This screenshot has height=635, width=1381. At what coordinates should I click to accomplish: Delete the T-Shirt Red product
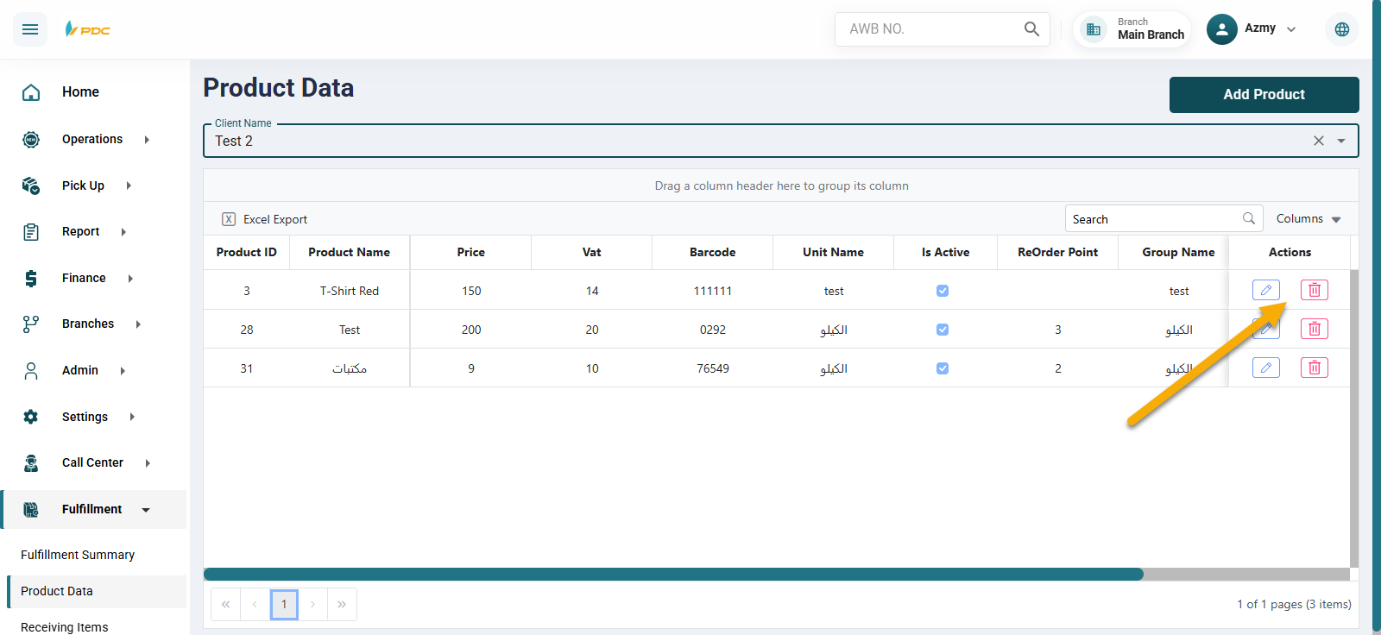pyautogui.click(x=1315, y=290)
